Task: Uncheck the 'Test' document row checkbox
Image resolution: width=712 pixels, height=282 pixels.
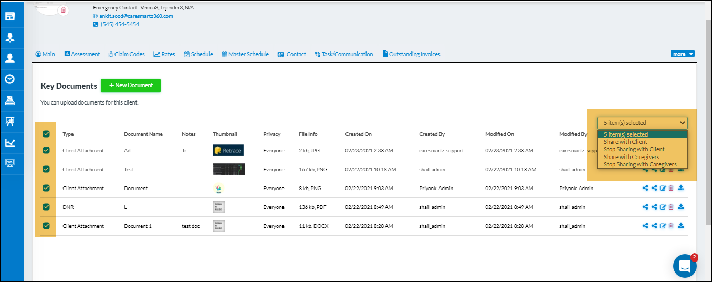Action: 46,169
